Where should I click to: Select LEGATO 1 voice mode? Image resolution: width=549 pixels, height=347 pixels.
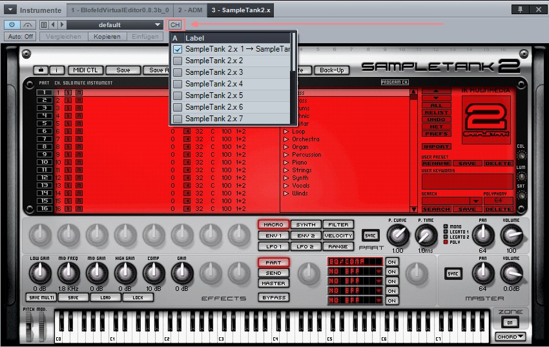[446, 232]
